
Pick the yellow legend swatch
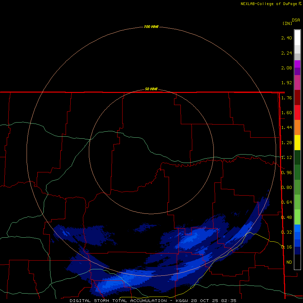tap(297, 142)
